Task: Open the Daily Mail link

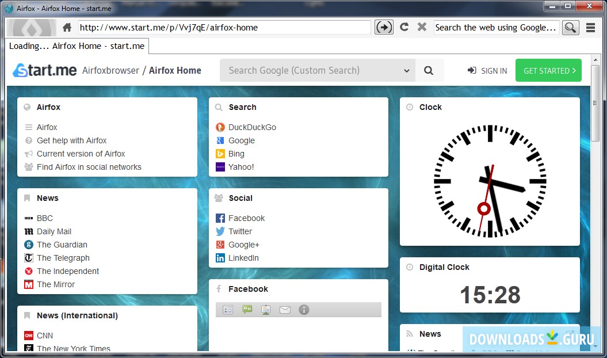Action: click(54, 231)
